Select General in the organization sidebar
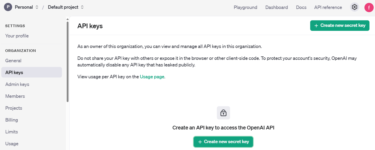 13,61
